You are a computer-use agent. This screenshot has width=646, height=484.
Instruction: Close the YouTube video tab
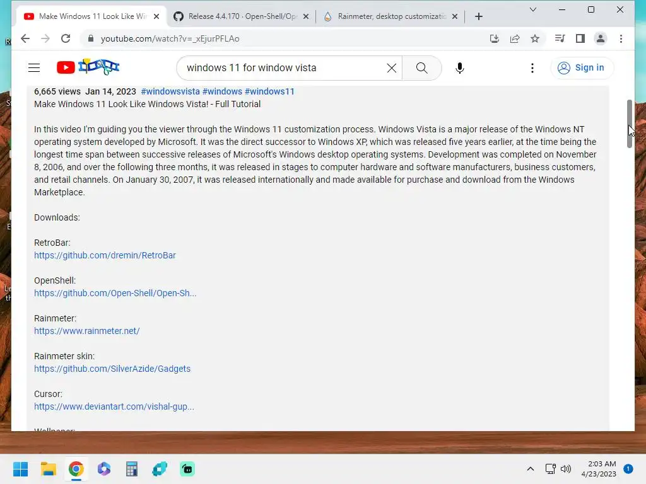pyautogui.click(x=156, y=16)
